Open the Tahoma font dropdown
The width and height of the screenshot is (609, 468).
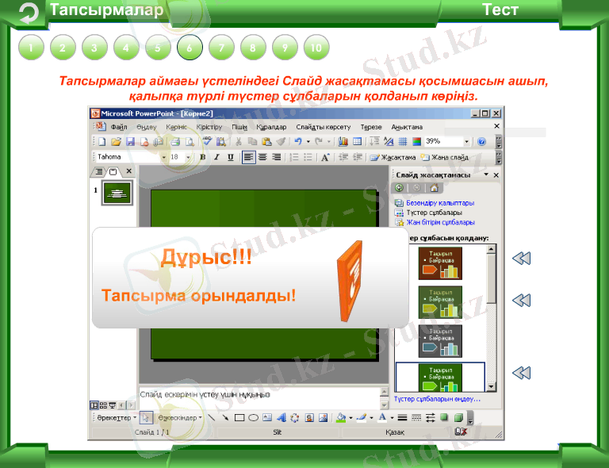[164, 157]
